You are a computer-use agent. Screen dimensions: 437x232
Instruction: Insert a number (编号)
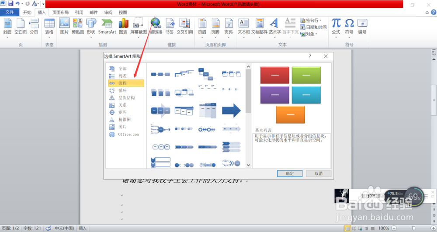[x=362, y=27]
